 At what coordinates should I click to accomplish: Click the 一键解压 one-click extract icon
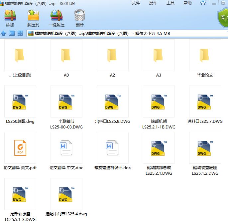tap(57, 15)
